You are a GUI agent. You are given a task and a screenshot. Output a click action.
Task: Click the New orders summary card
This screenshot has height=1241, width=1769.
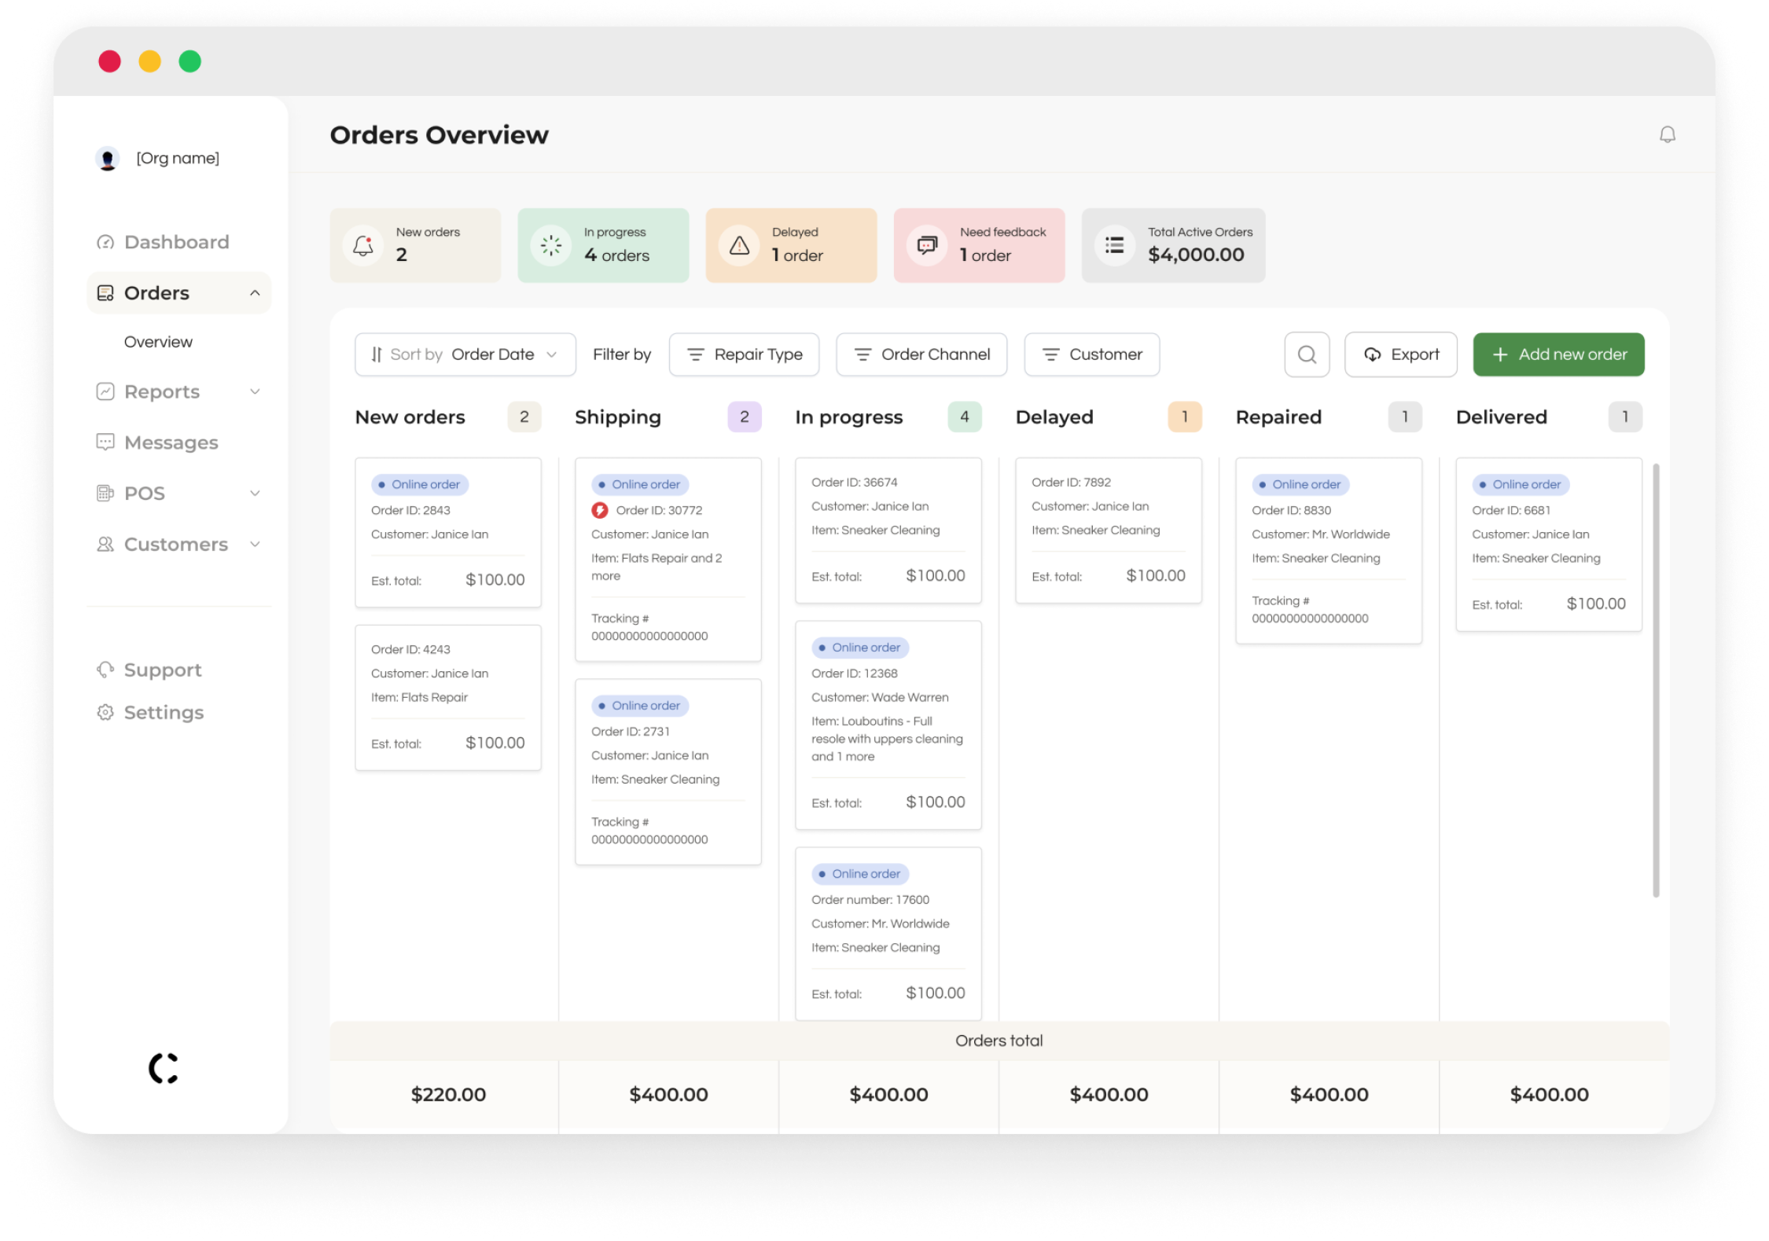(x=415, y=245)
